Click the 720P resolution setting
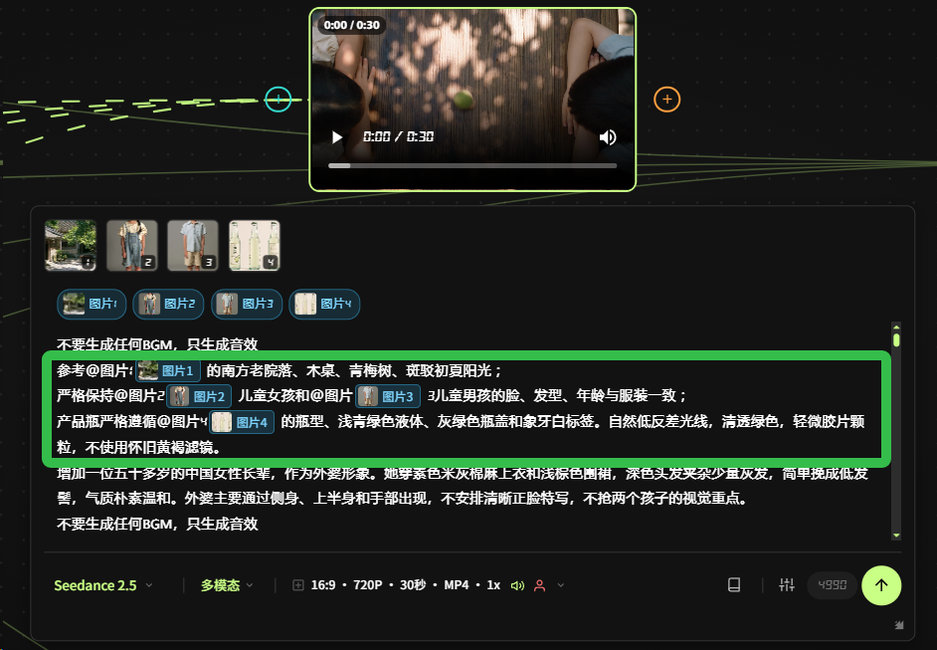The width and height of the screenshot is (937, 650). (x=367, y=585)
